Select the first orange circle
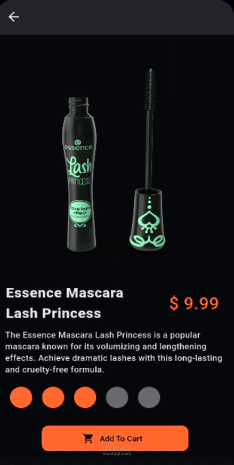Viewport: 234px width, 465px height. [21, 397]
